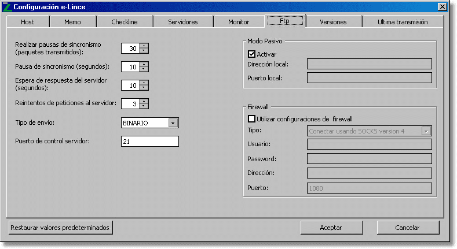Click the Reintentos number field

130,104
